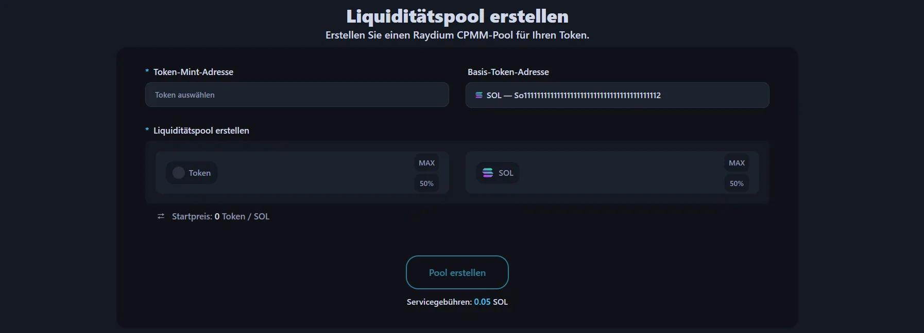The image size is (924, 333).
Task: Open the Token auswählen selector
Action: (x=297, y=95)
